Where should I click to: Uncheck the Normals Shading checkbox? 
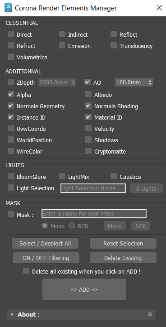(x=88, y=106)
